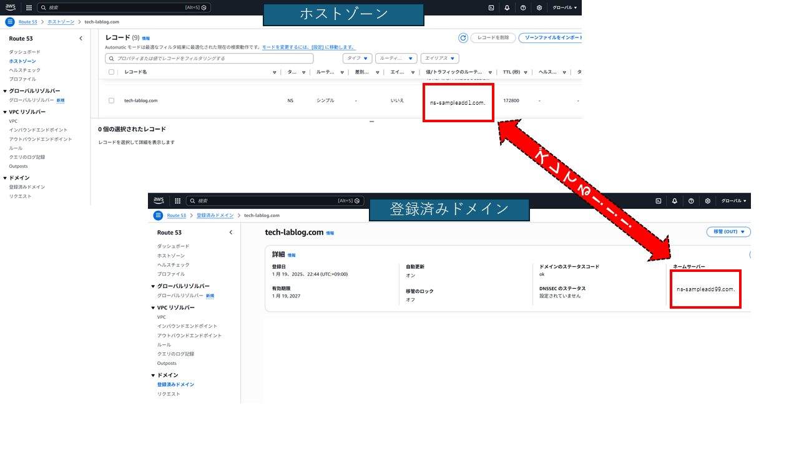Viewport: 799px width, 449px height.
Task: Open the タイプ filter dropdown
Action: 356,57
